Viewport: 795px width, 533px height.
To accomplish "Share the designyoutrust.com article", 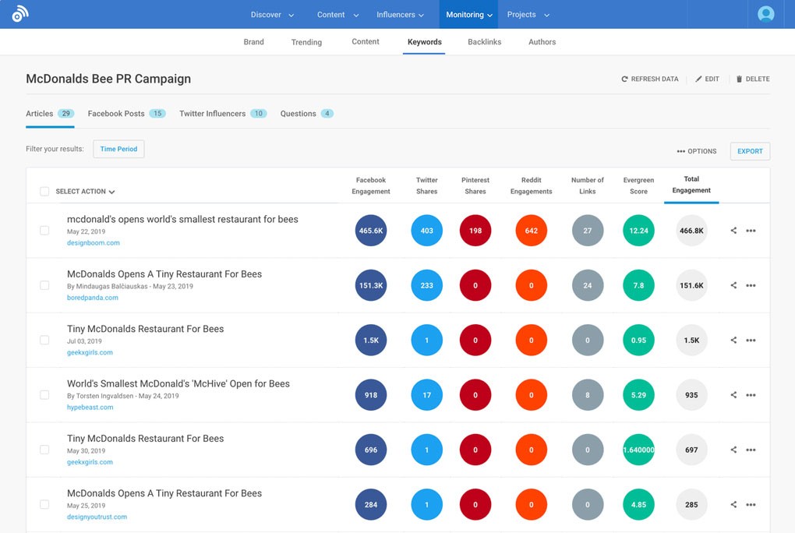I will (x=733, y=505).
